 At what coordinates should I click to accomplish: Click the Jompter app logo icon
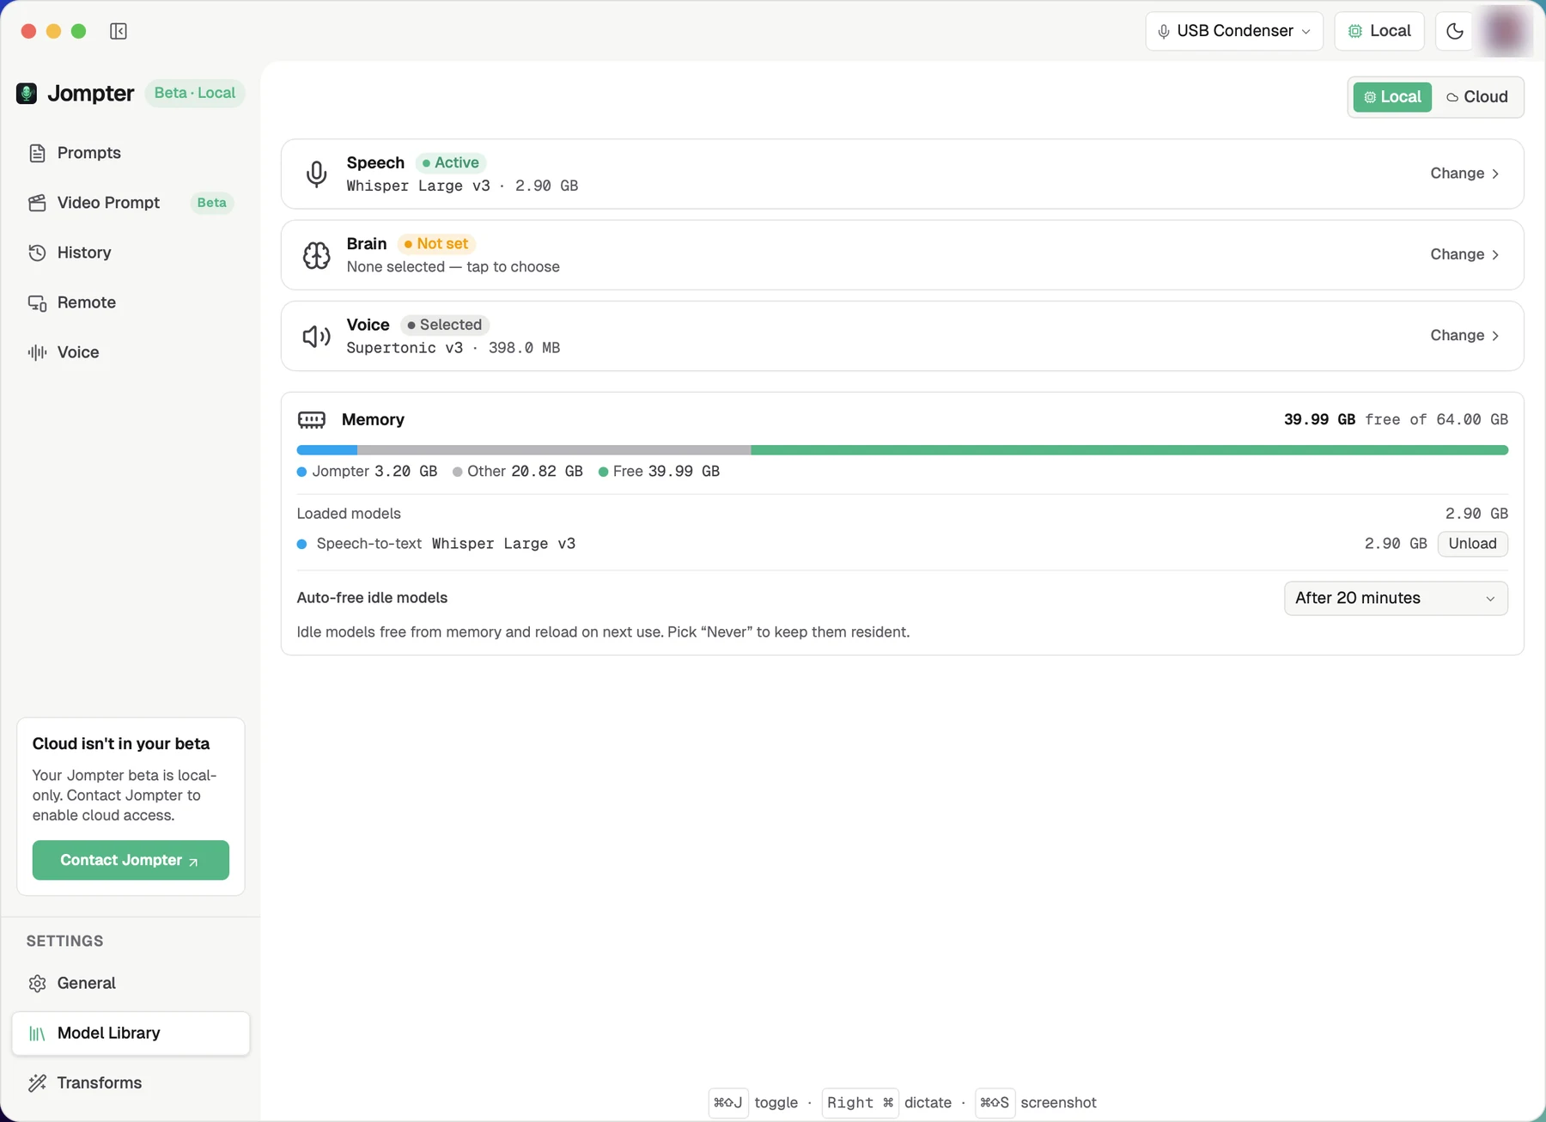(x=27, y=93)
